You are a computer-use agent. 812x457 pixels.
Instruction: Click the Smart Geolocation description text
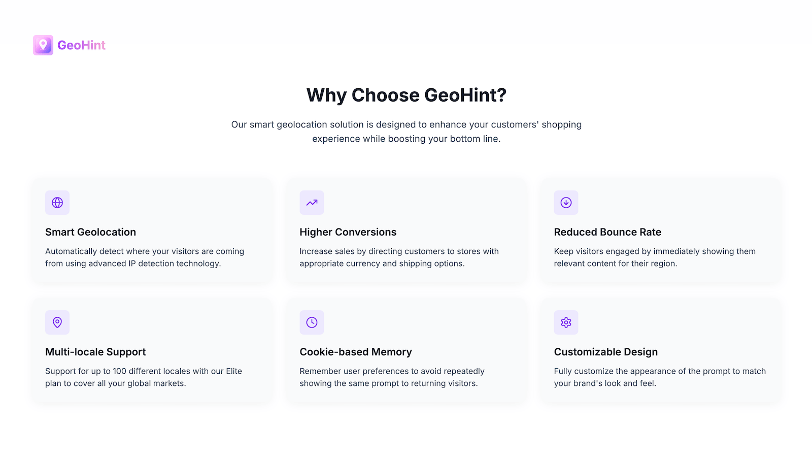(x=145, y=257)
